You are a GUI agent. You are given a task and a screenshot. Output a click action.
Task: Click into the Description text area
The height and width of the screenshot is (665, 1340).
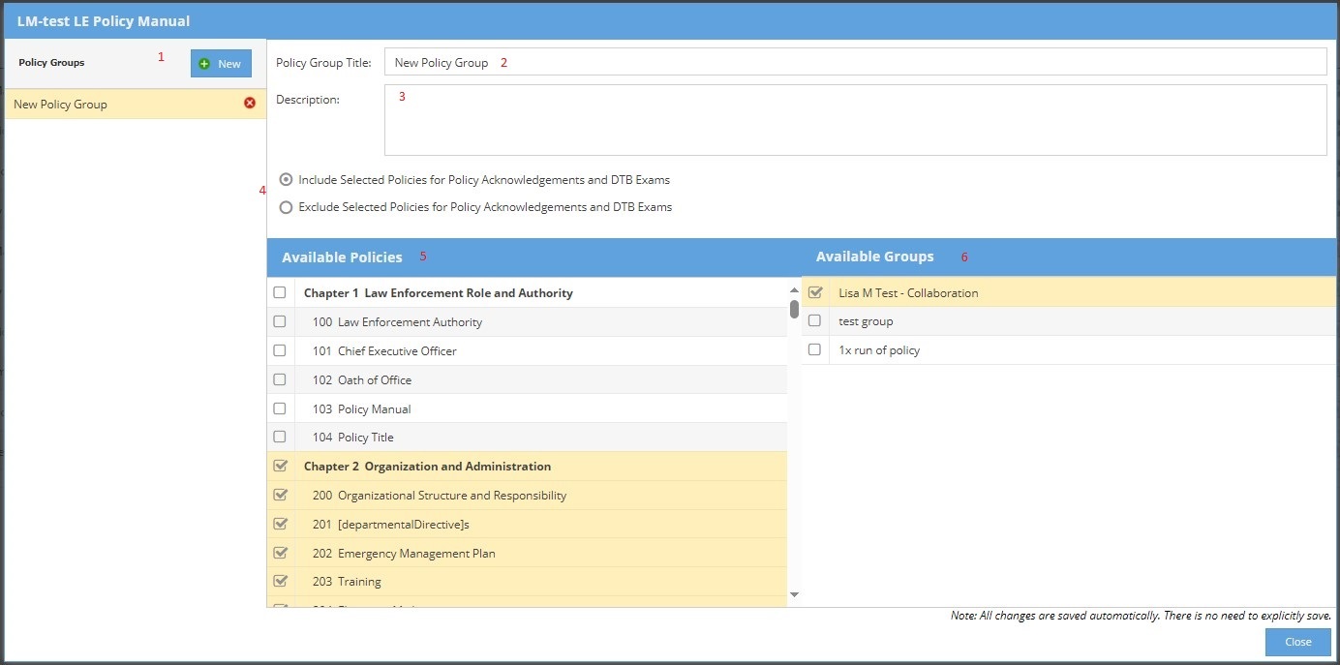click(855, 120)
